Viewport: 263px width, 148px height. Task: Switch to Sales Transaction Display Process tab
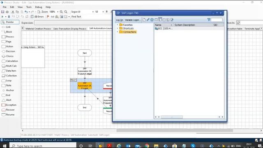click(x=70, y=29)
